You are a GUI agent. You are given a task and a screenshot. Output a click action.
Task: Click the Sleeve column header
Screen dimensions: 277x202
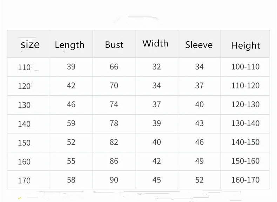click(199, 45)
